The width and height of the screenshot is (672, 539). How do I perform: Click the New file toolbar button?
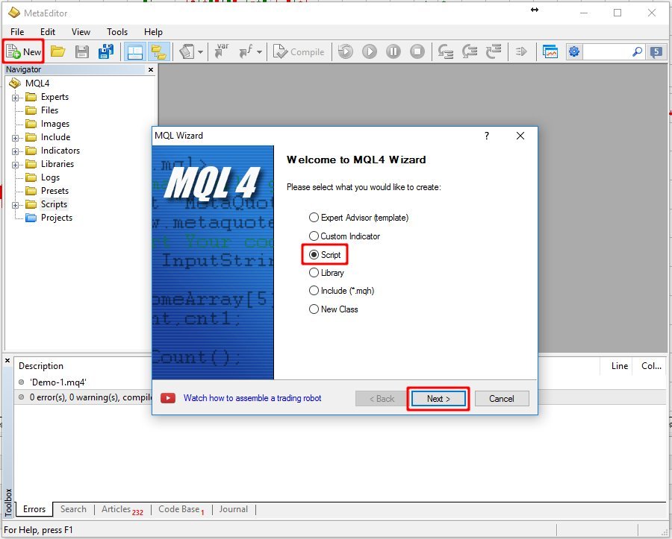tap(24, 51)
